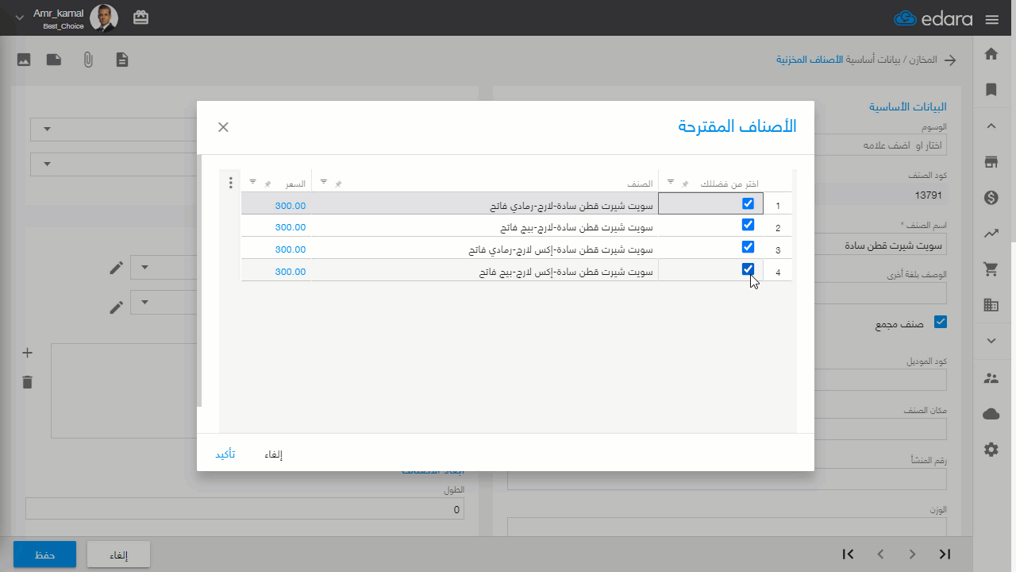Image resolution: width=1016 pixels, height=572 pixels.
Task: Click the gift icon in top bar
Action: pyautogui.click(x=140, y=17)
